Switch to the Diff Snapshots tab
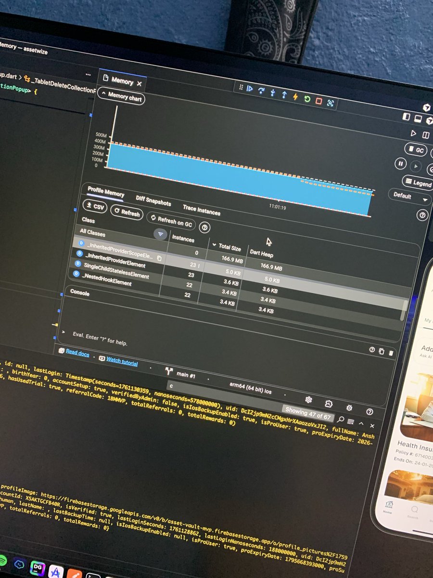The height and width of the screenshot is (578, 433). pyautogui.click(x=153, y=201)
